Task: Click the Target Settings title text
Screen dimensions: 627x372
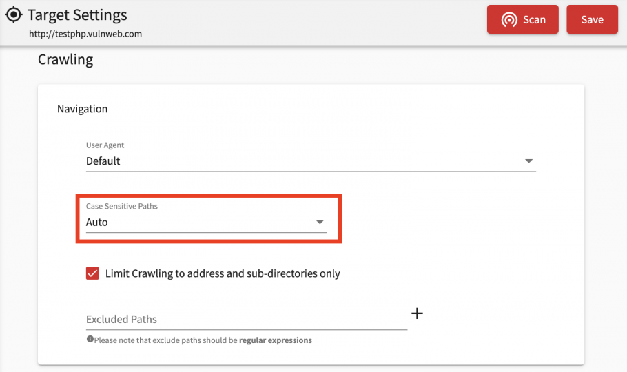Action: pos(77,15)
